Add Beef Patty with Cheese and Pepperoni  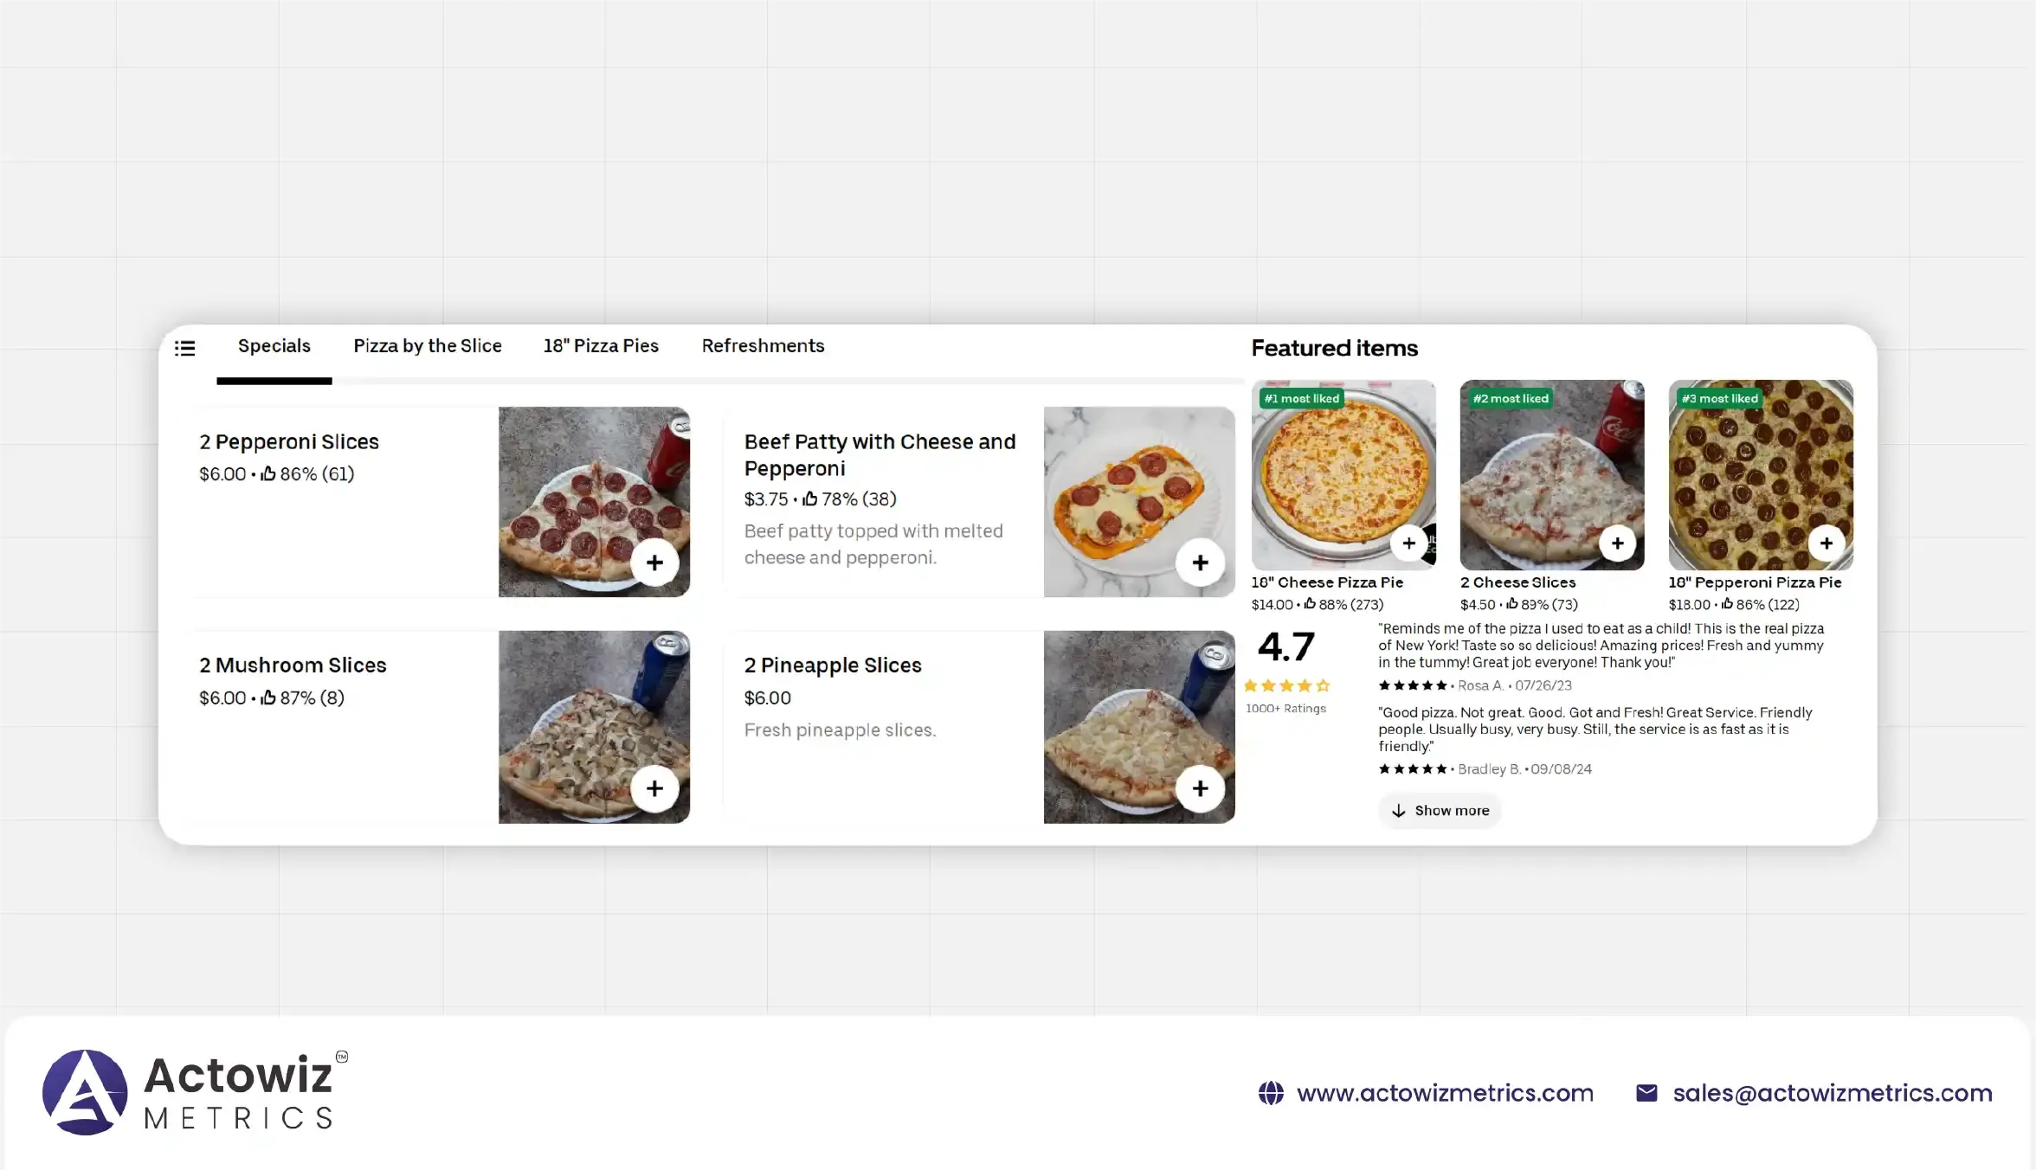click(x=1200, y=562)
